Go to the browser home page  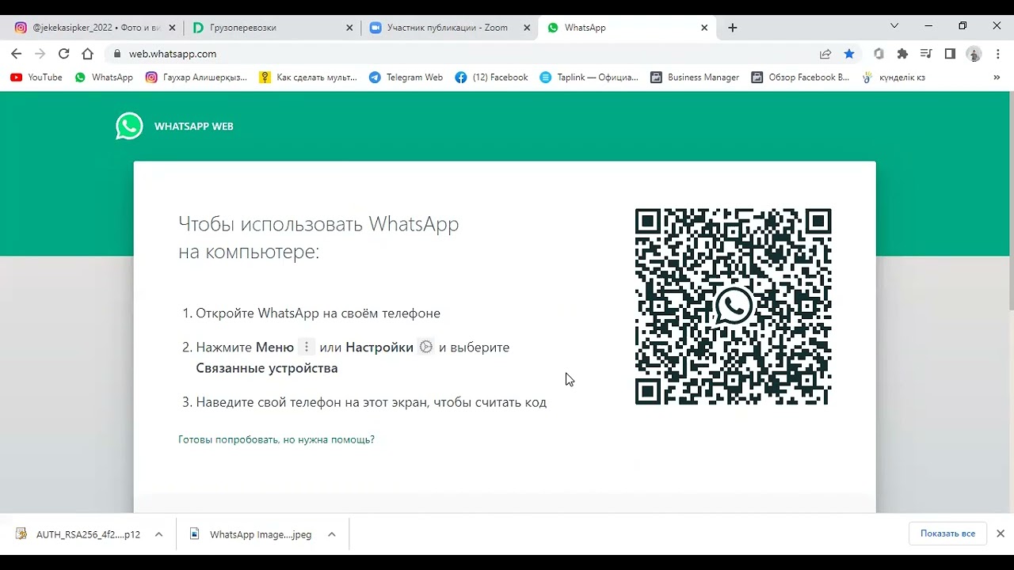(x=88, y=54)
